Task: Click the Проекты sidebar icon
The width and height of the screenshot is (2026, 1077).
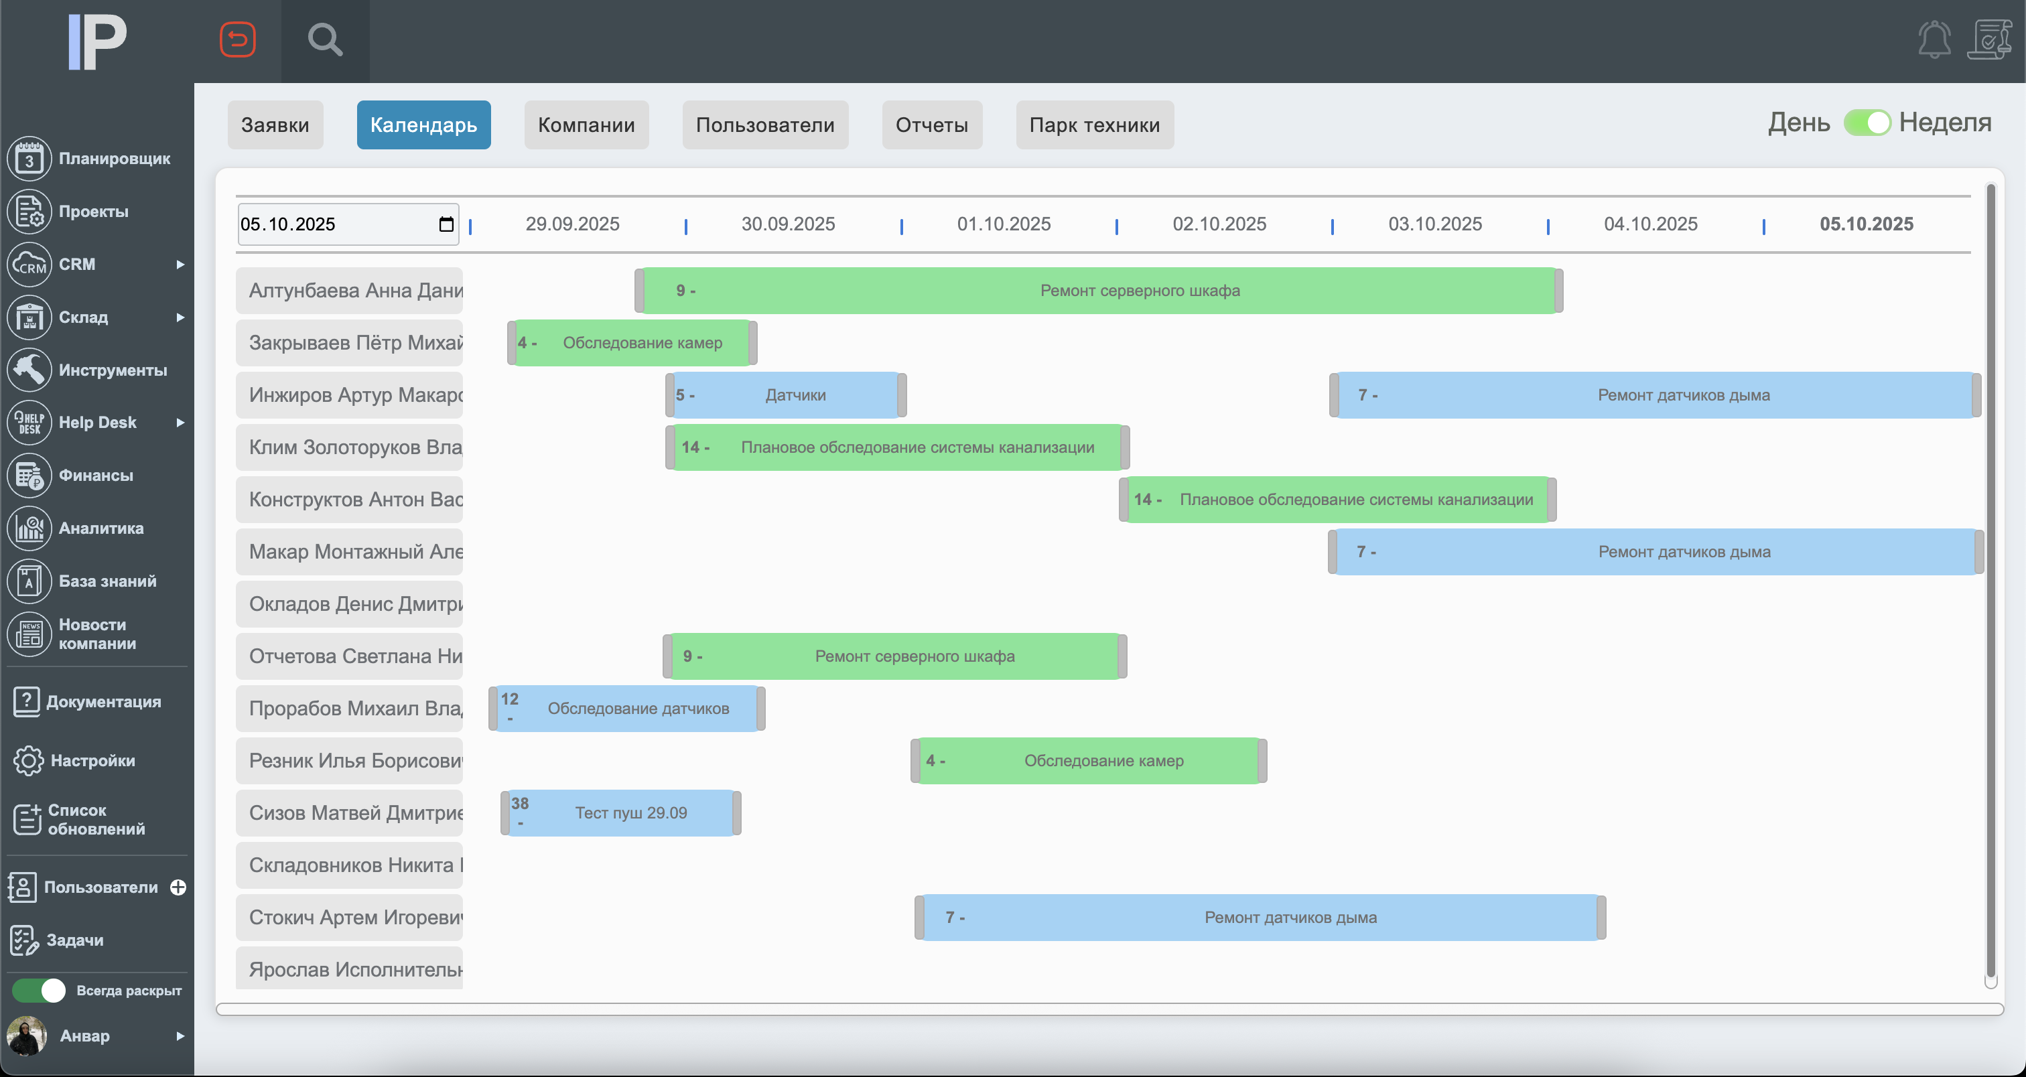Action: coord(29,212)
